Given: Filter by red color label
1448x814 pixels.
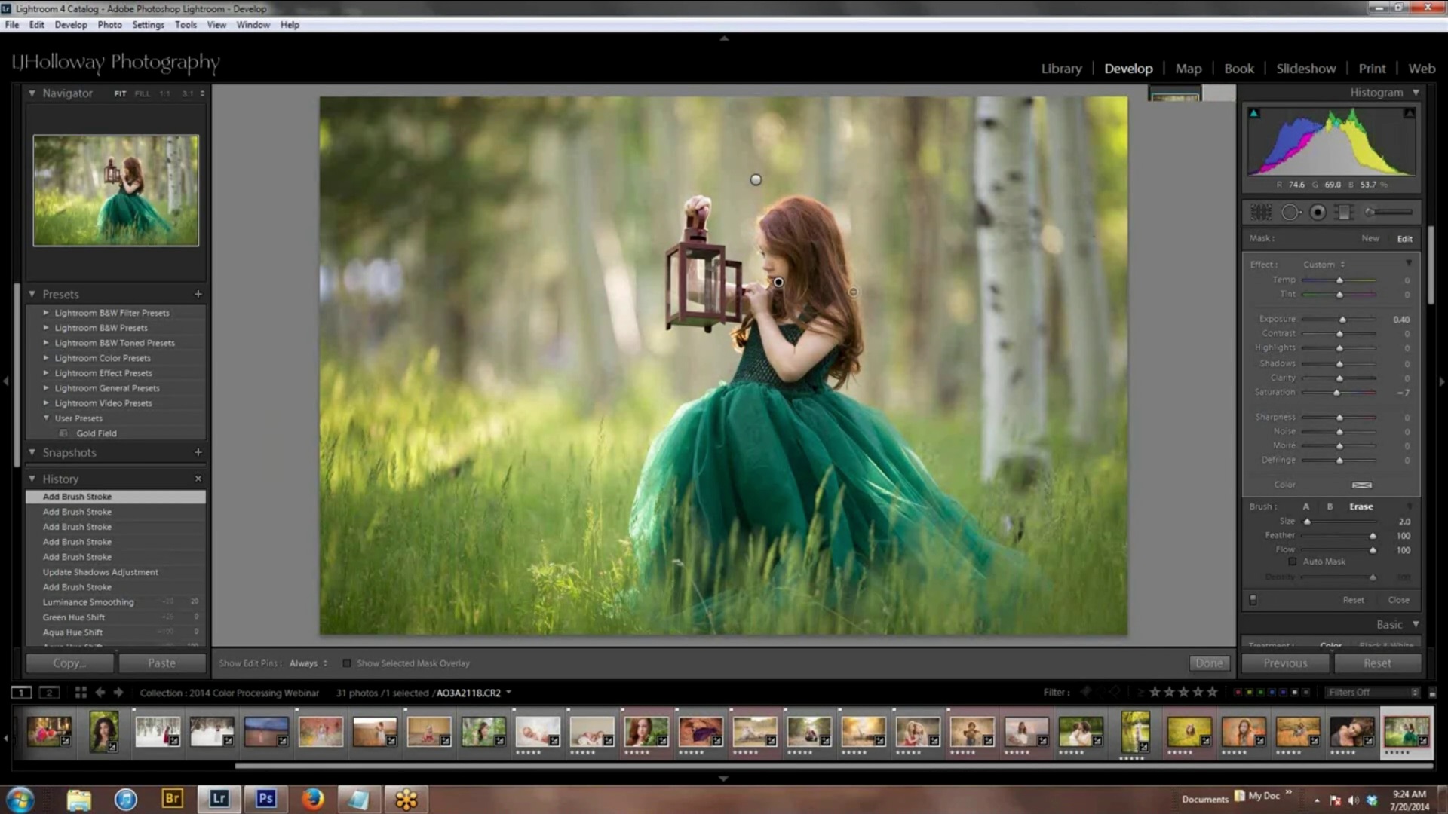Looking at the screenshot, I should 1238,692.
